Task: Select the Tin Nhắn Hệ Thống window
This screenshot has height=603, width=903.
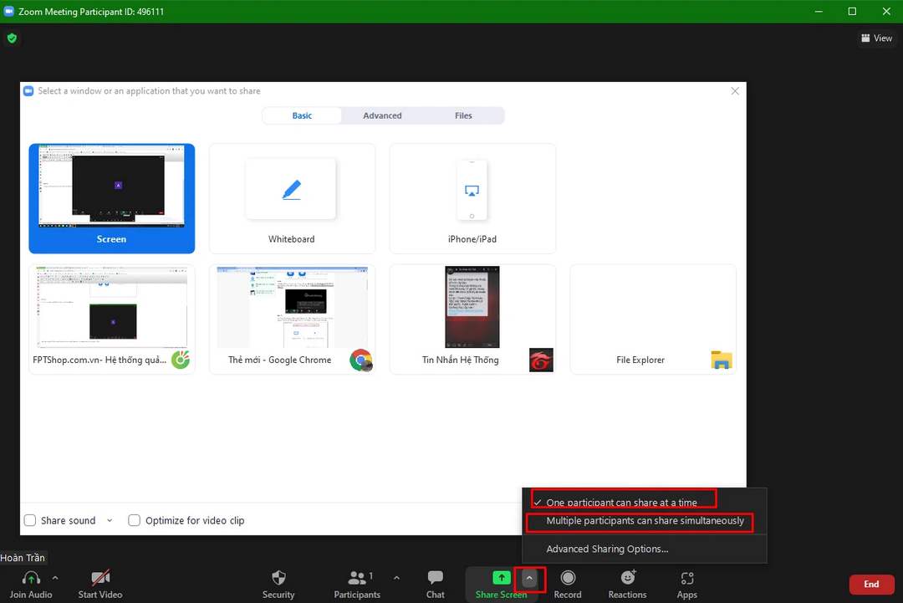Action: 472,319
